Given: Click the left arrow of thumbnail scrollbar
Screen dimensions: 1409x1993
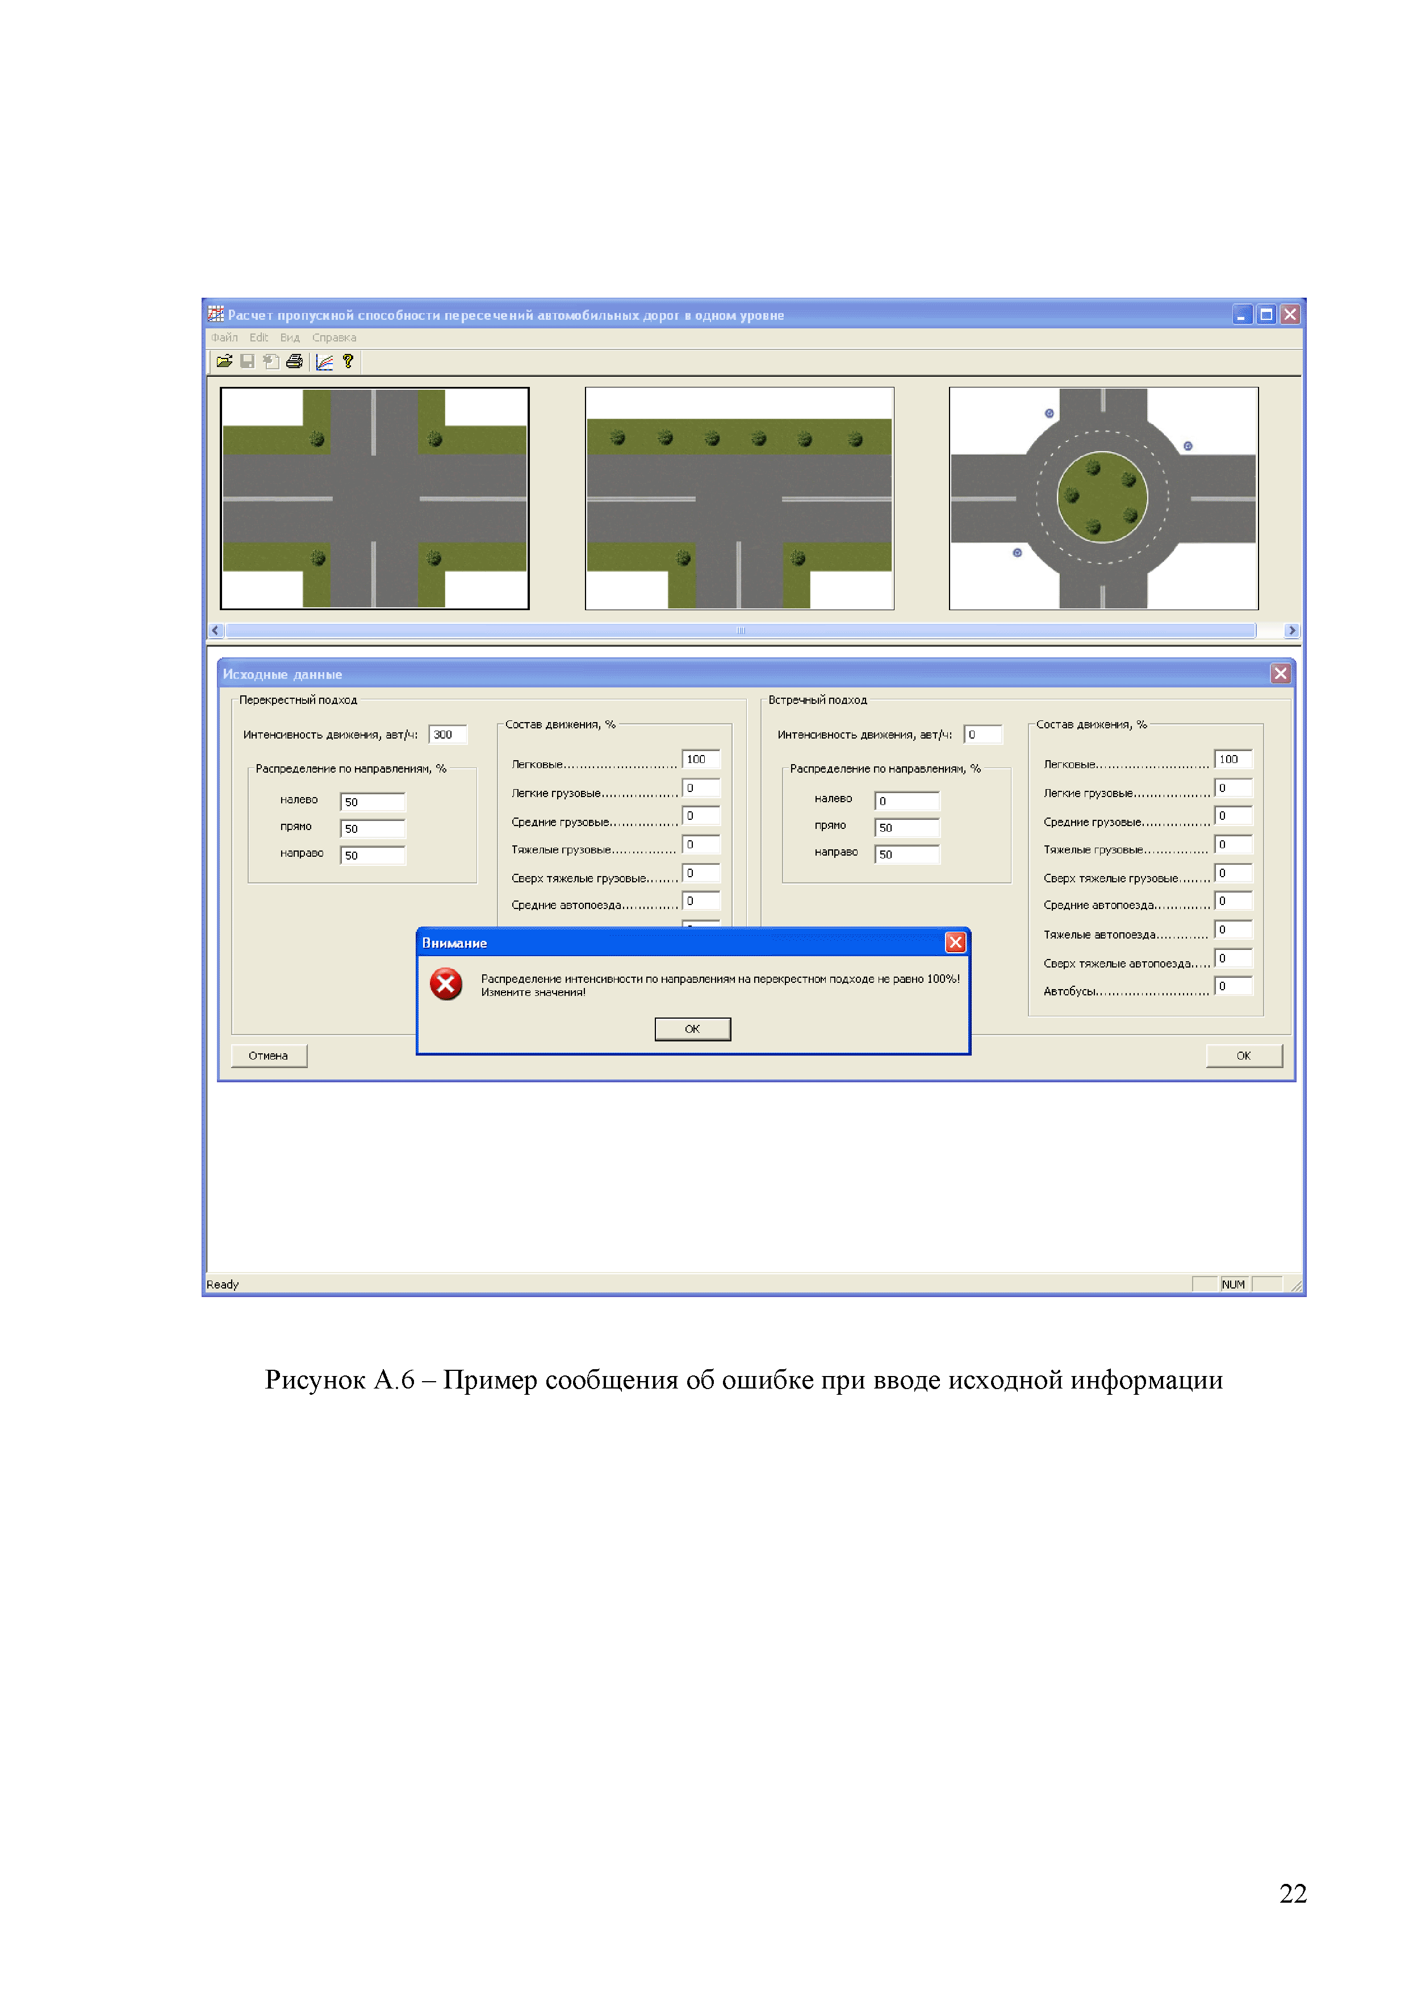Looking at the screenshot, I should (216, 630).
